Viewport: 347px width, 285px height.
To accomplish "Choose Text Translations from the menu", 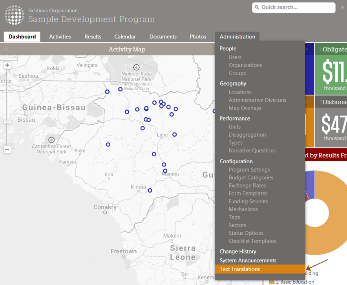I will [x=239, y=269].
